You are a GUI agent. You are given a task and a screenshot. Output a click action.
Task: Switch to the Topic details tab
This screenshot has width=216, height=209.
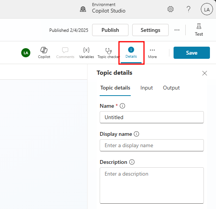point(115,88)
